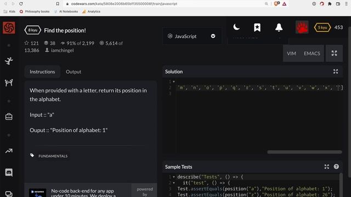
Task: Open the Brave Shields lion icon
Action: click(276, 4)
